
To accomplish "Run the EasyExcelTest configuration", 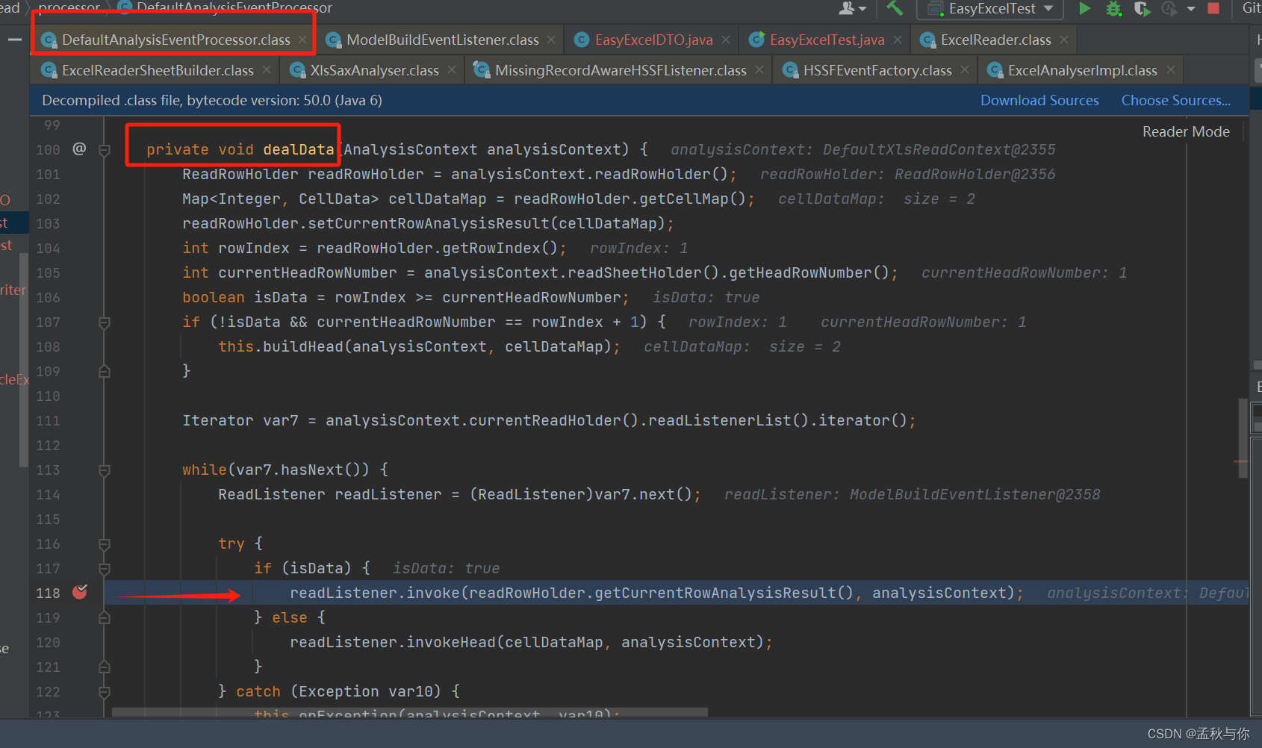I will click(1085, 8).
